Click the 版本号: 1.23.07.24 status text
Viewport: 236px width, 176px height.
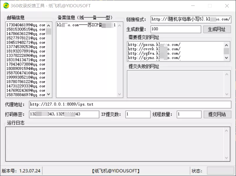21,171
